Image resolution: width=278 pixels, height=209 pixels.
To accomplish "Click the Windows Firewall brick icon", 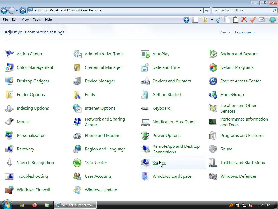I will point(10,190).
